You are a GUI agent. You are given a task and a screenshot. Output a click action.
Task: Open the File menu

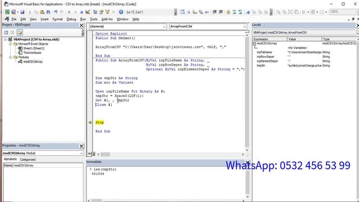pos(14,19)
